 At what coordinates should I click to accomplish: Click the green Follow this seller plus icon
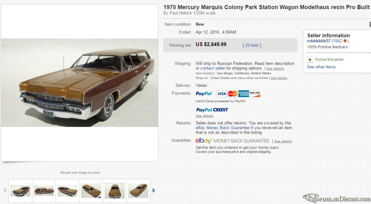pos(310,60)
